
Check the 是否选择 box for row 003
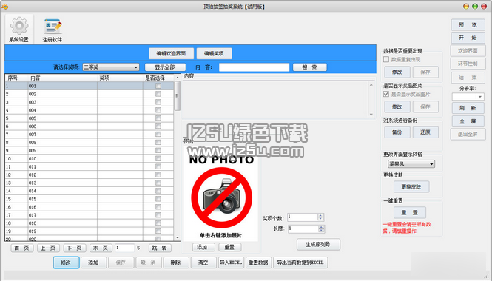(158, 102)
